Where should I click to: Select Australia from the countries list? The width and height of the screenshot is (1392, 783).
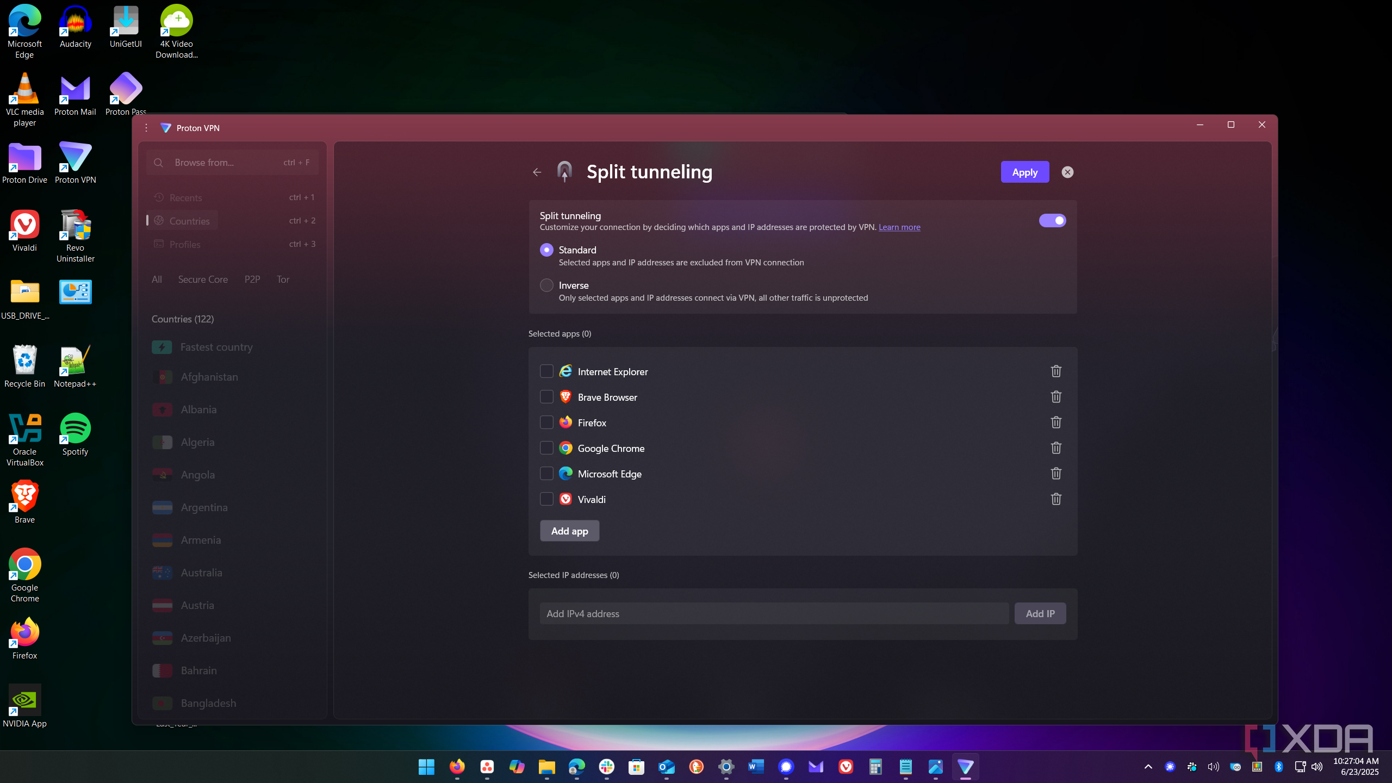click(x=232, y=573)
